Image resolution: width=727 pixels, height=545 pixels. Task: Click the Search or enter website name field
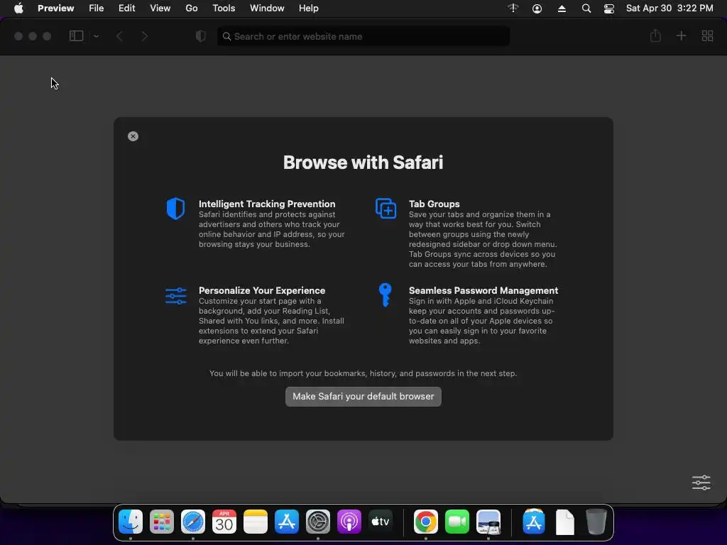pos(363,36)
